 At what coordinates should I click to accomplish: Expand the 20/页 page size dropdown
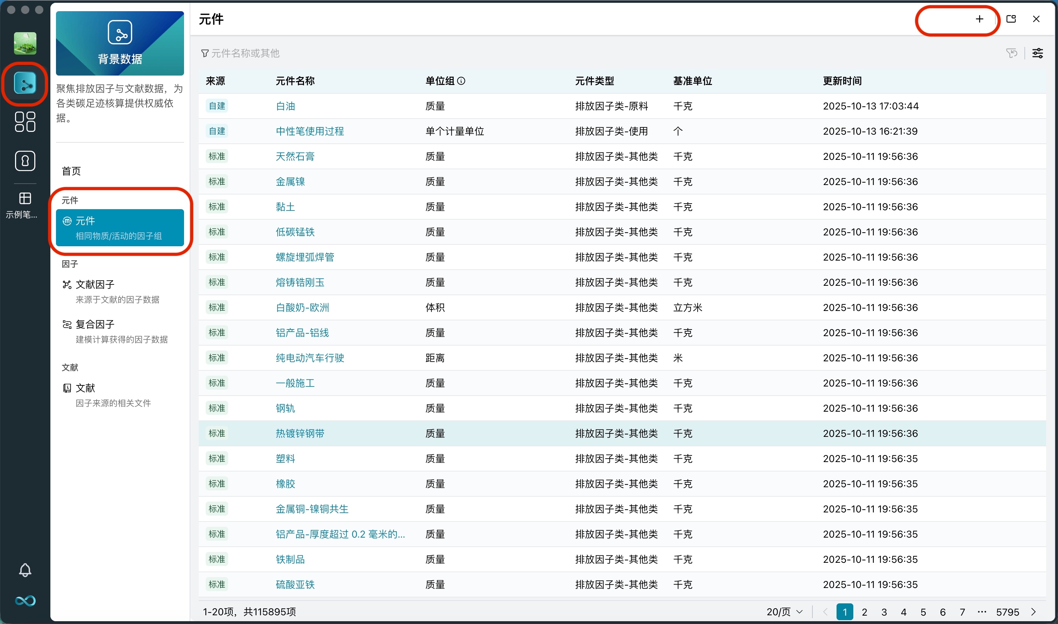(784, 611)
